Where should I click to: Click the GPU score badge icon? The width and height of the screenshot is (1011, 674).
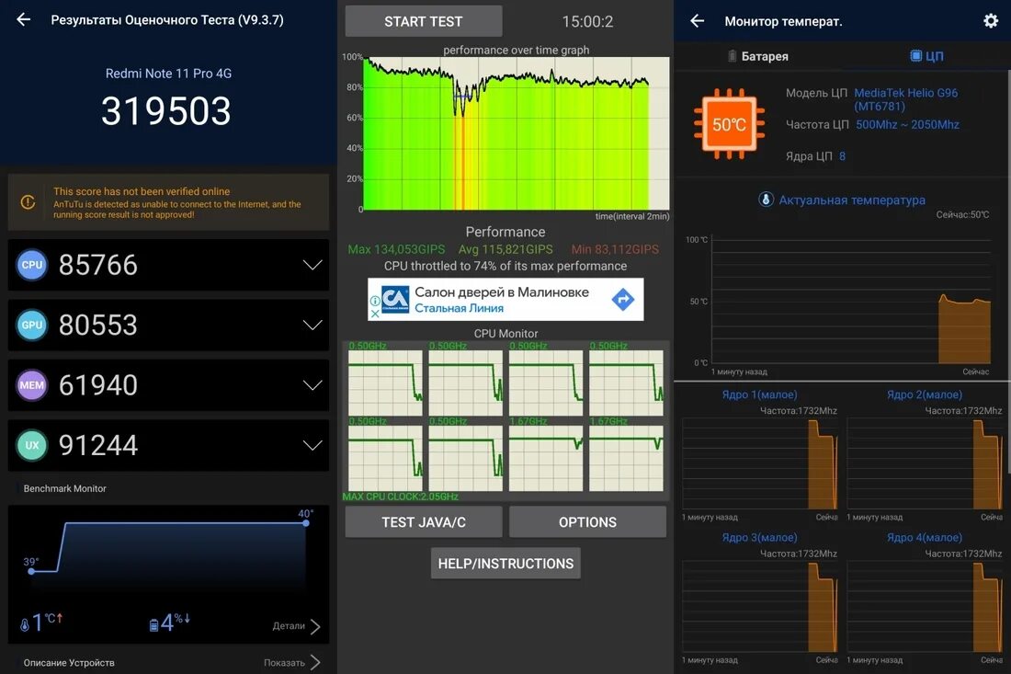(x=31, y=325)
